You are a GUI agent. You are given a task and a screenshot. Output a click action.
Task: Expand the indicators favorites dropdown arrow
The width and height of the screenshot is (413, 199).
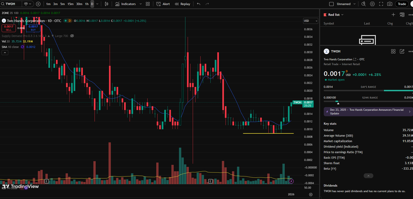(x=140, y=4)
